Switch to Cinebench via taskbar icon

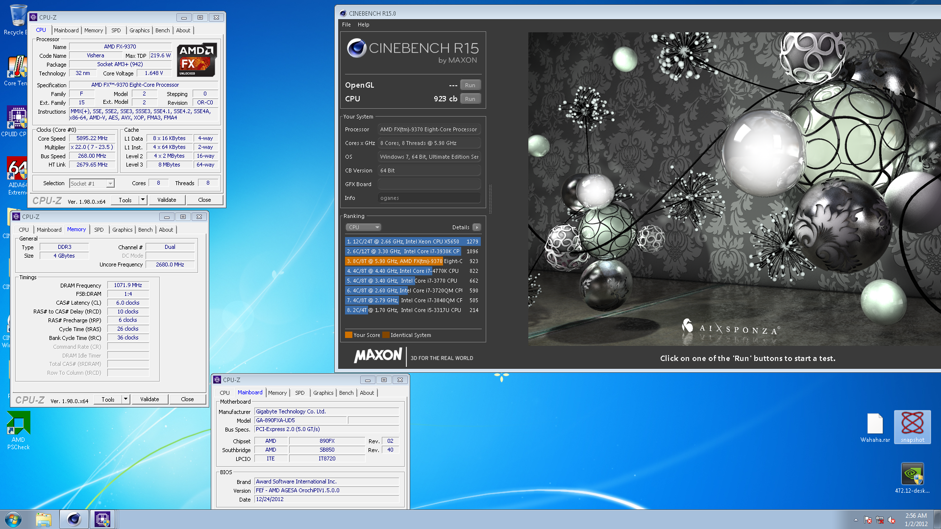pos(74,519)
